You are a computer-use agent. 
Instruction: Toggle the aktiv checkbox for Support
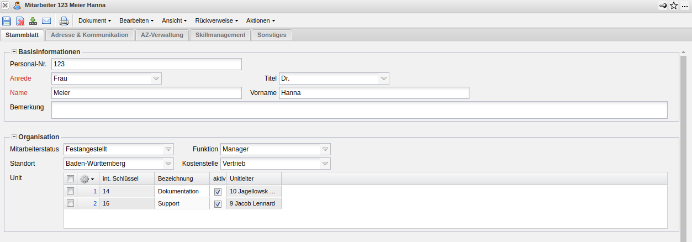tap(218, 204)
